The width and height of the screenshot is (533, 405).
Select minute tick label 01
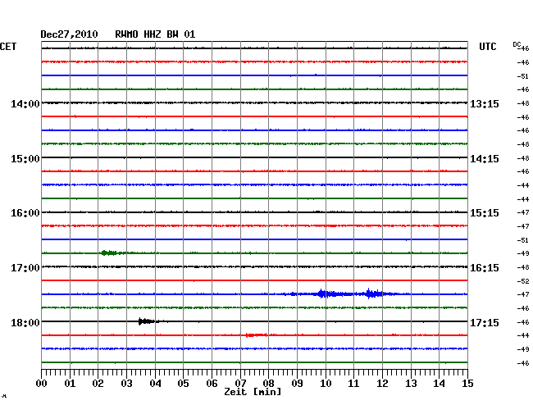[x=70, y=384]
